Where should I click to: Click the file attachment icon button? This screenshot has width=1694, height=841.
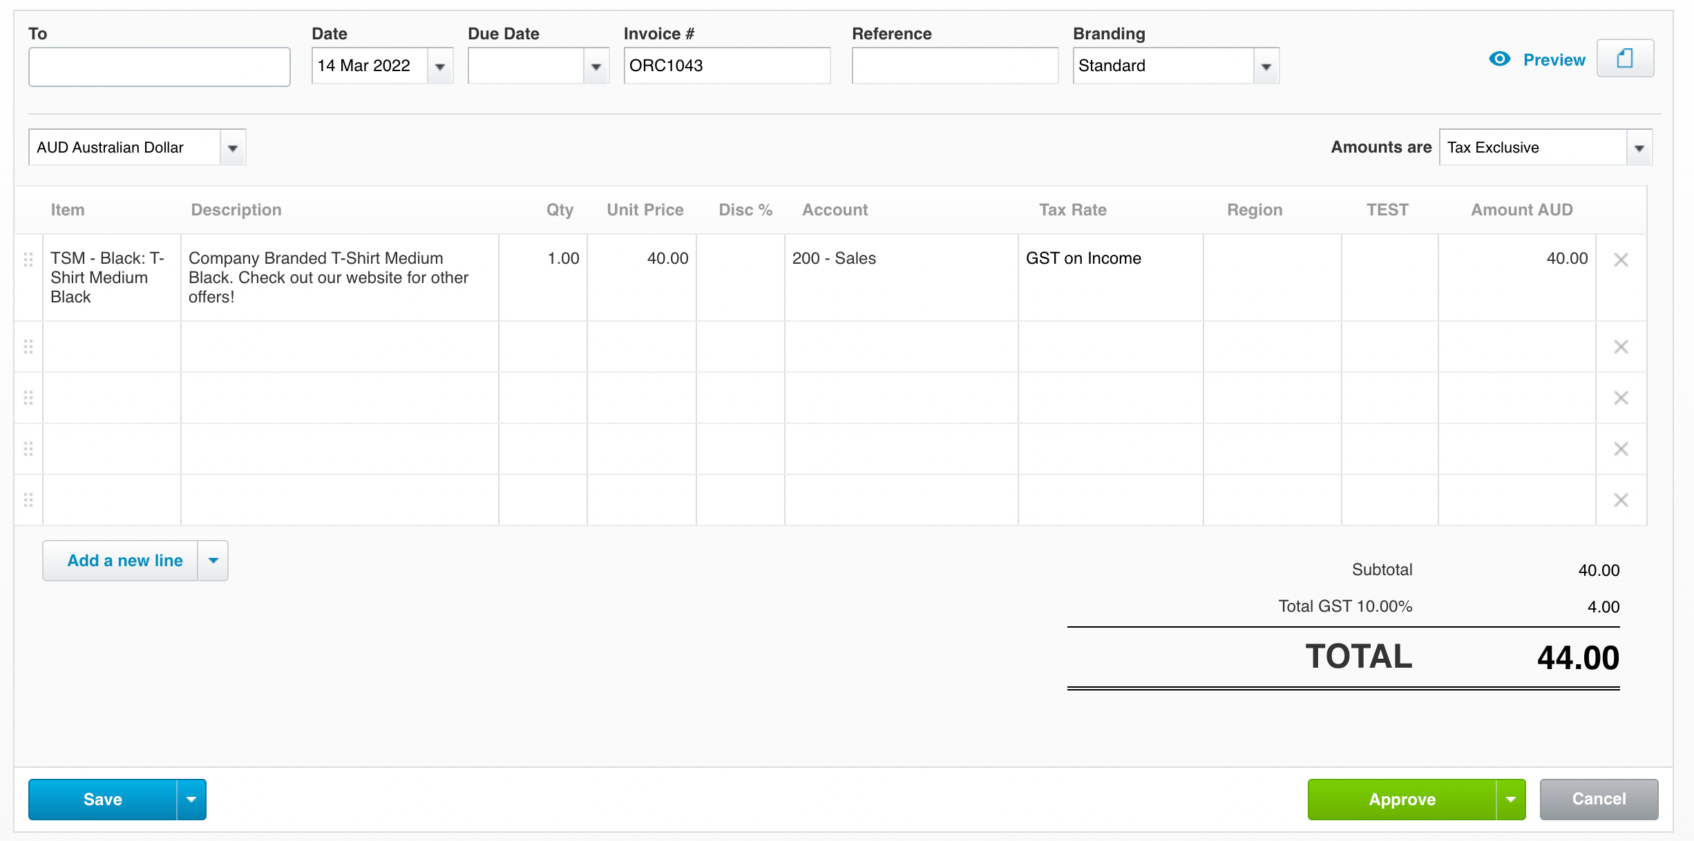1625,59
